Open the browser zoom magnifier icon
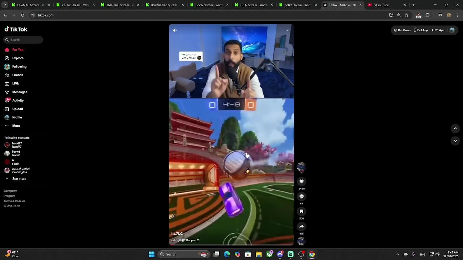This screenshot has width=463, height=260. tap(399, 15)
